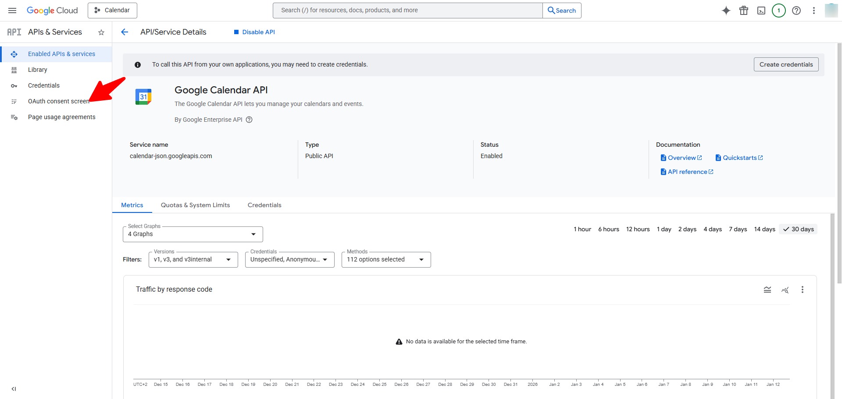Toggle the chart legend icon
The height and width of the screenshot is (399, 842).
767,290
